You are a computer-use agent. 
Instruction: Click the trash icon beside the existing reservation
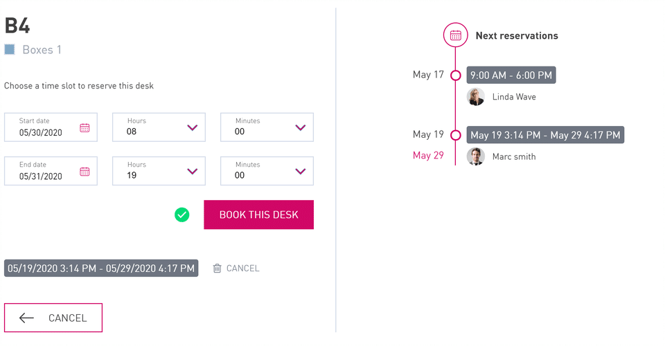(218, 268)
